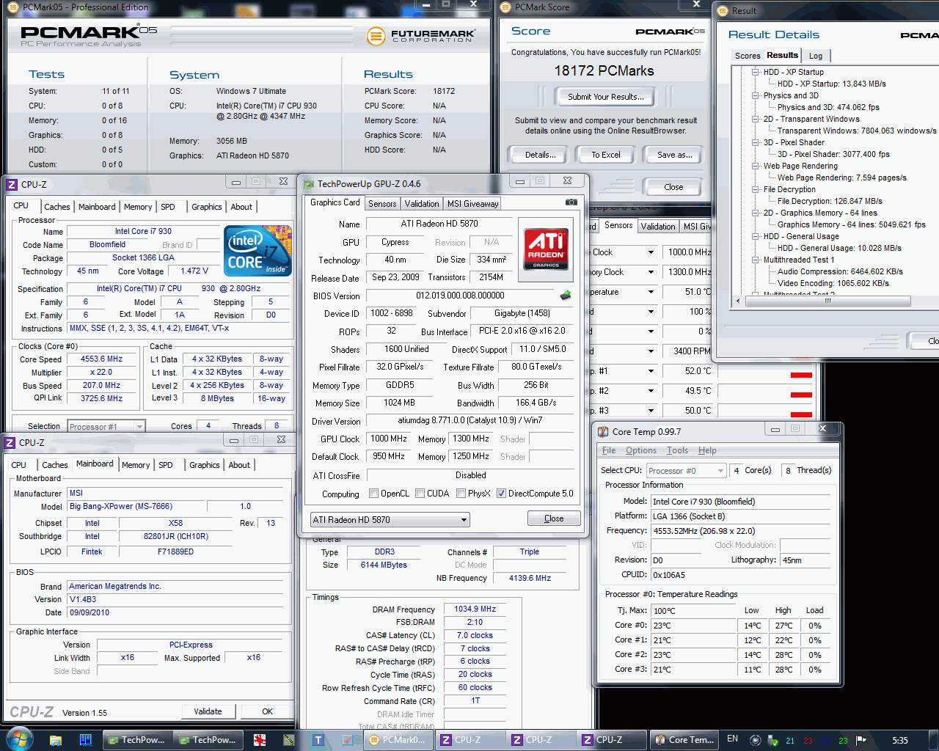Open the MSI Giveaway tab in front GPU-Z
The height and width of the screenshot is (751, 939).
473,204
